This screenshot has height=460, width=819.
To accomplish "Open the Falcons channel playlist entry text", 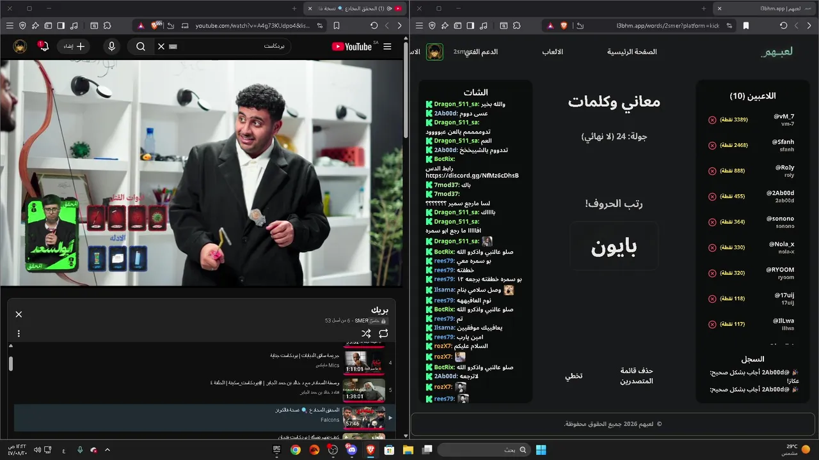I will (x=330, y=420).
